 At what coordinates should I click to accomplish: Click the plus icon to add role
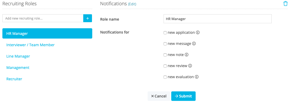click(88, 18)
